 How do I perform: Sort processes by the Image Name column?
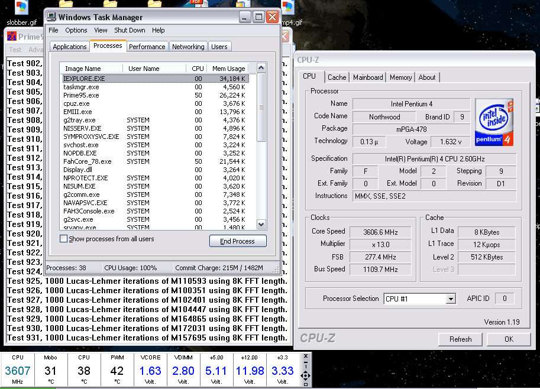(91, 69)
